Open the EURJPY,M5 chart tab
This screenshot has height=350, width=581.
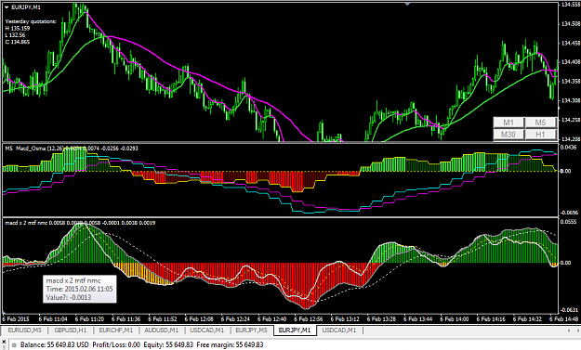tap(252, 330)
